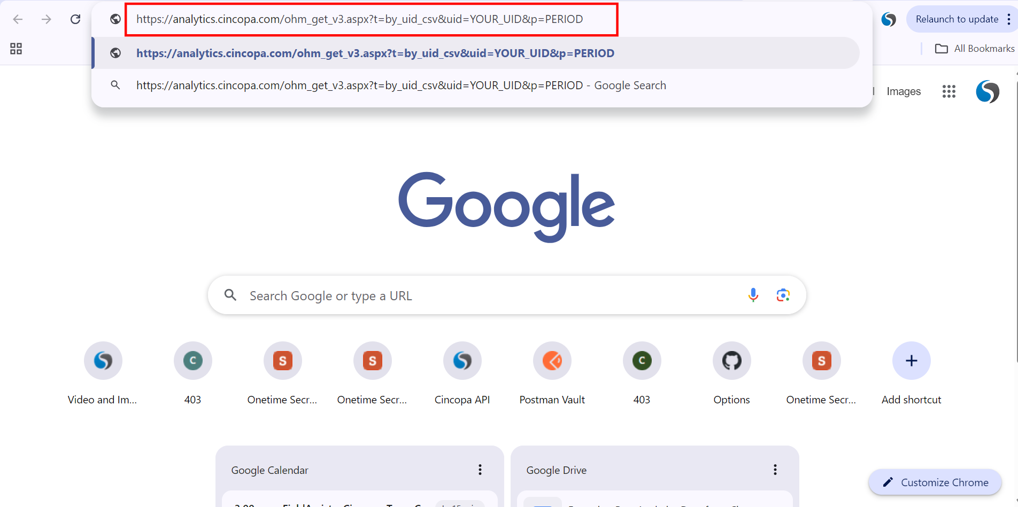
Task: Focus the Search Google or type a URL box
Action: [507, 295]
